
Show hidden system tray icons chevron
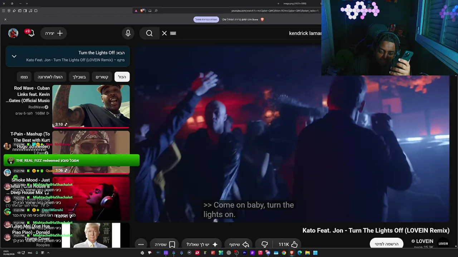[x=48, y=253]
